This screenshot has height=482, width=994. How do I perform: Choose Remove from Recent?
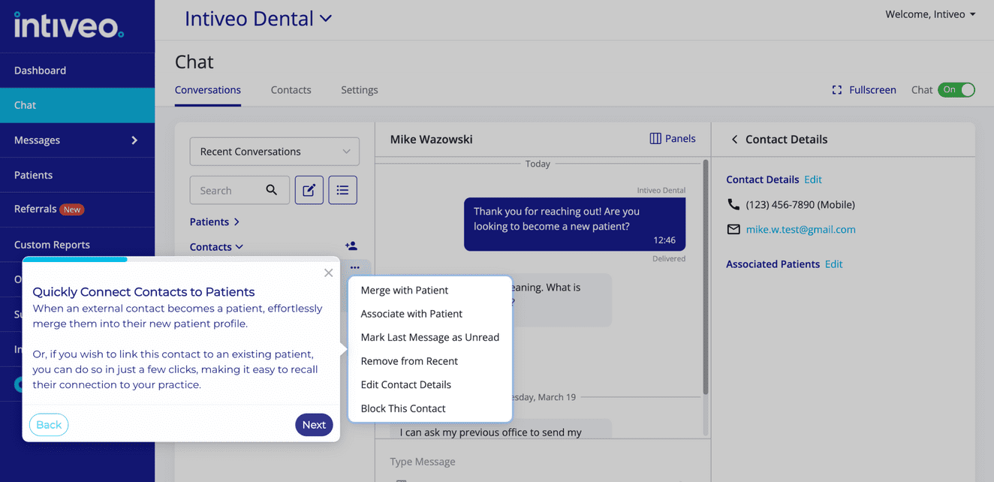click(409, 361)
